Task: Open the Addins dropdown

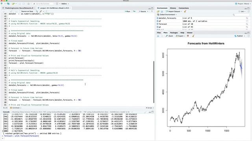Action: pos(65,4)
